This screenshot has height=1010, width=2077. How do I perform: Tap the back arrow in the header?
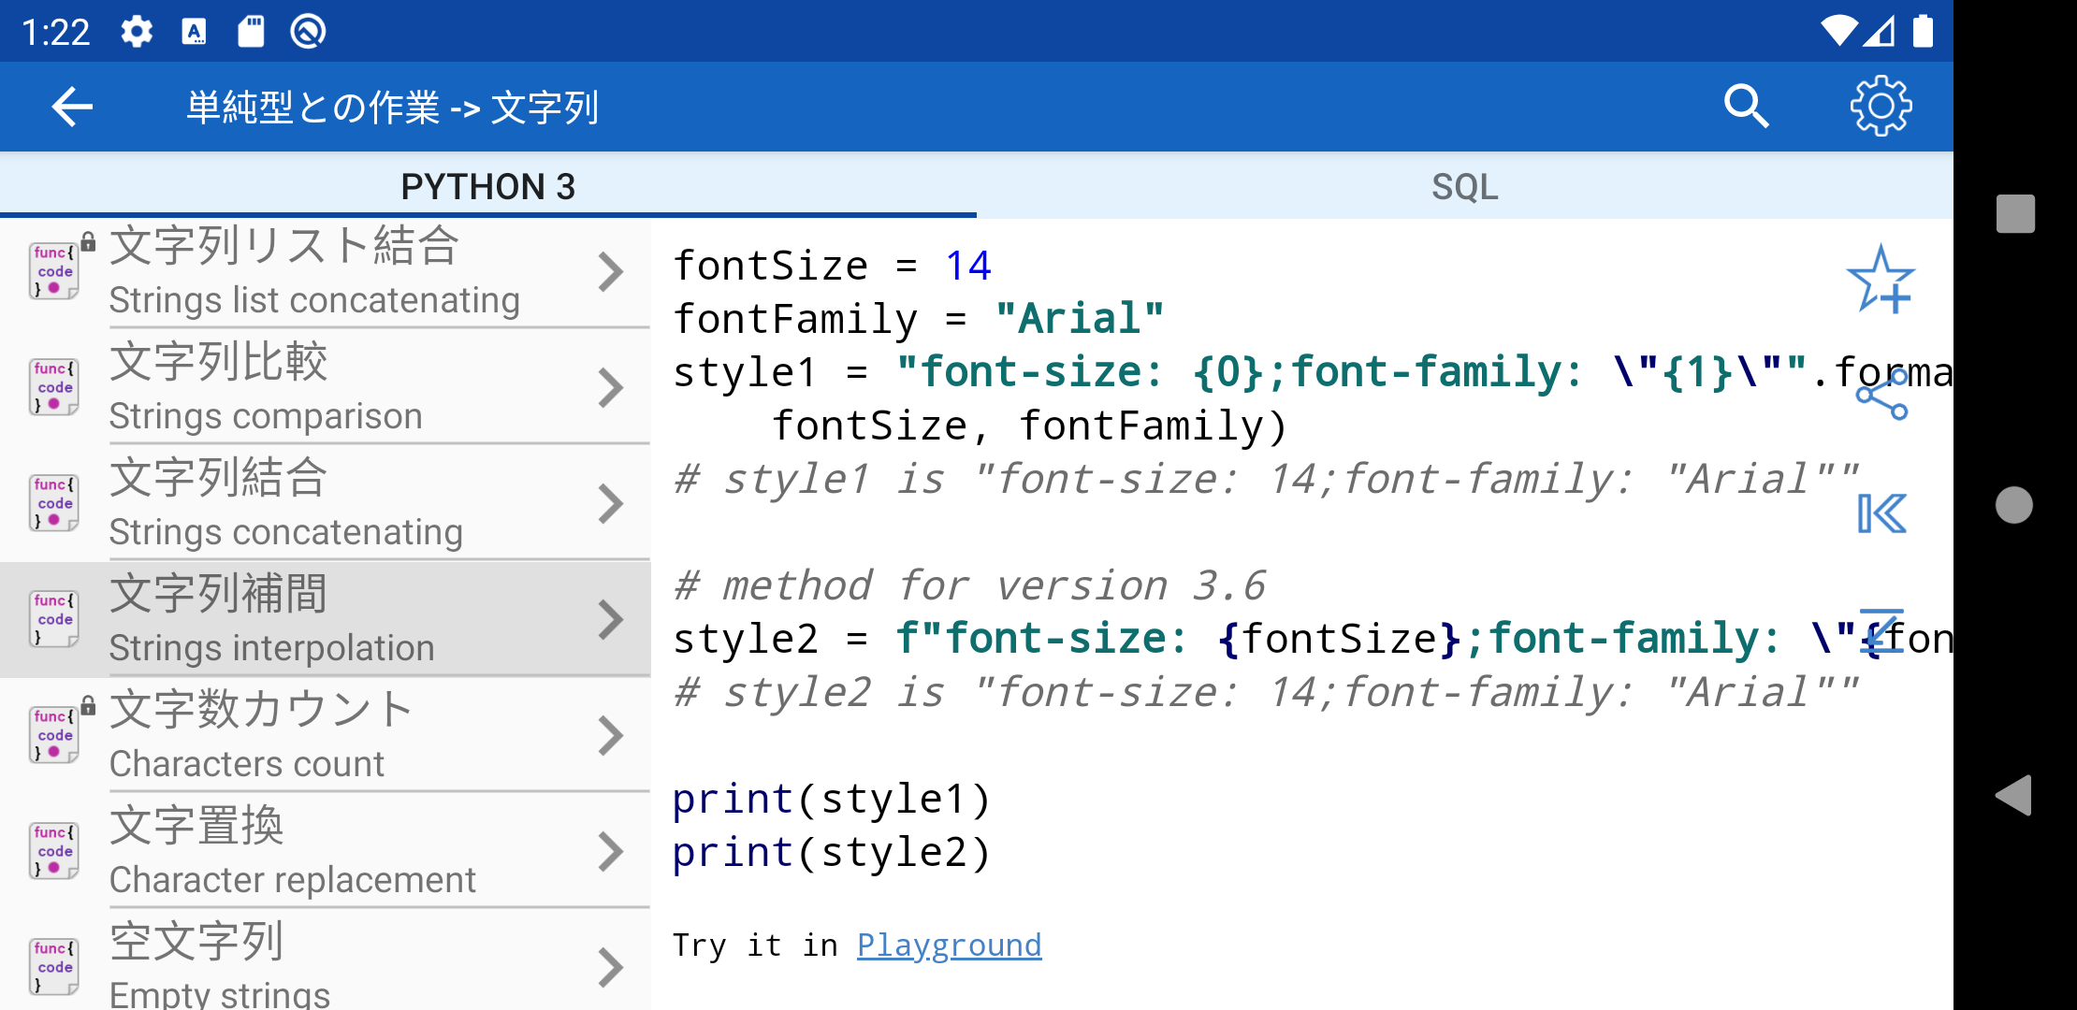(72, 107)
